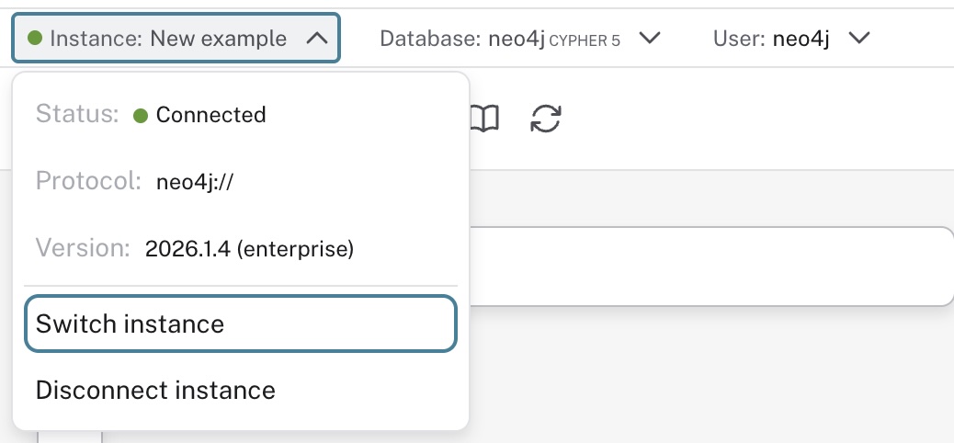Click the 2026.1.4 (enterprise) version value
The height and width of the screenshot is (443, 954).
[x=249, y=249]
